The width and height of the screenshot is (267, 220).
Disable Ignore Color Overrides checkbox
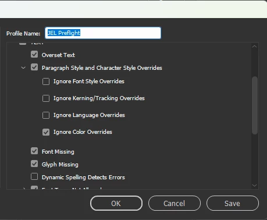tap(46, 132)
